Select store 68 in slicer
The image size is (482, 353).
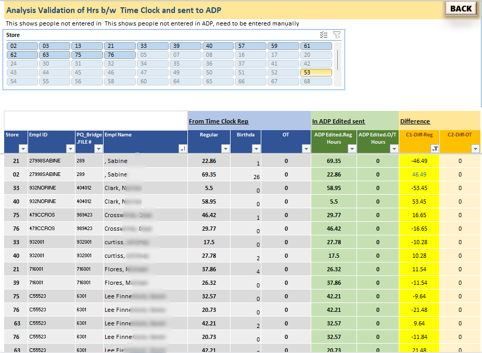click(316, 82)
